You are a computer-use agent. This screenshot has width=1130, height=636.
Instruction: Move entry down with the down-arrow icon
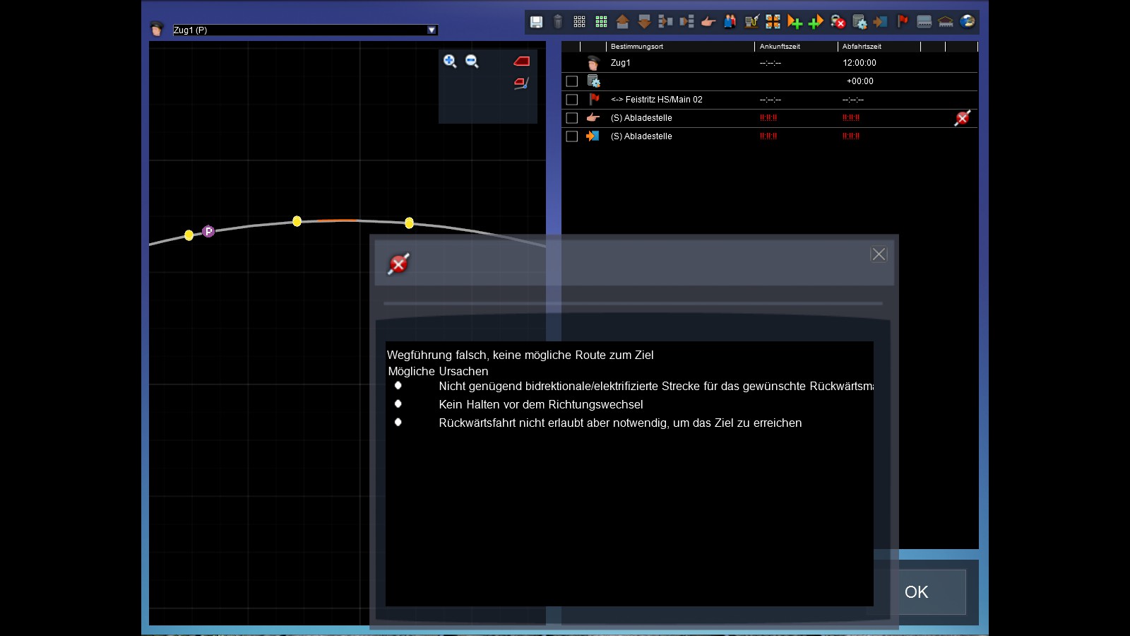[644, 22]
